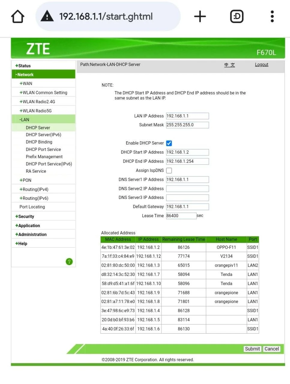
Task: Click the Cancel button
Action: coord(272,349)
